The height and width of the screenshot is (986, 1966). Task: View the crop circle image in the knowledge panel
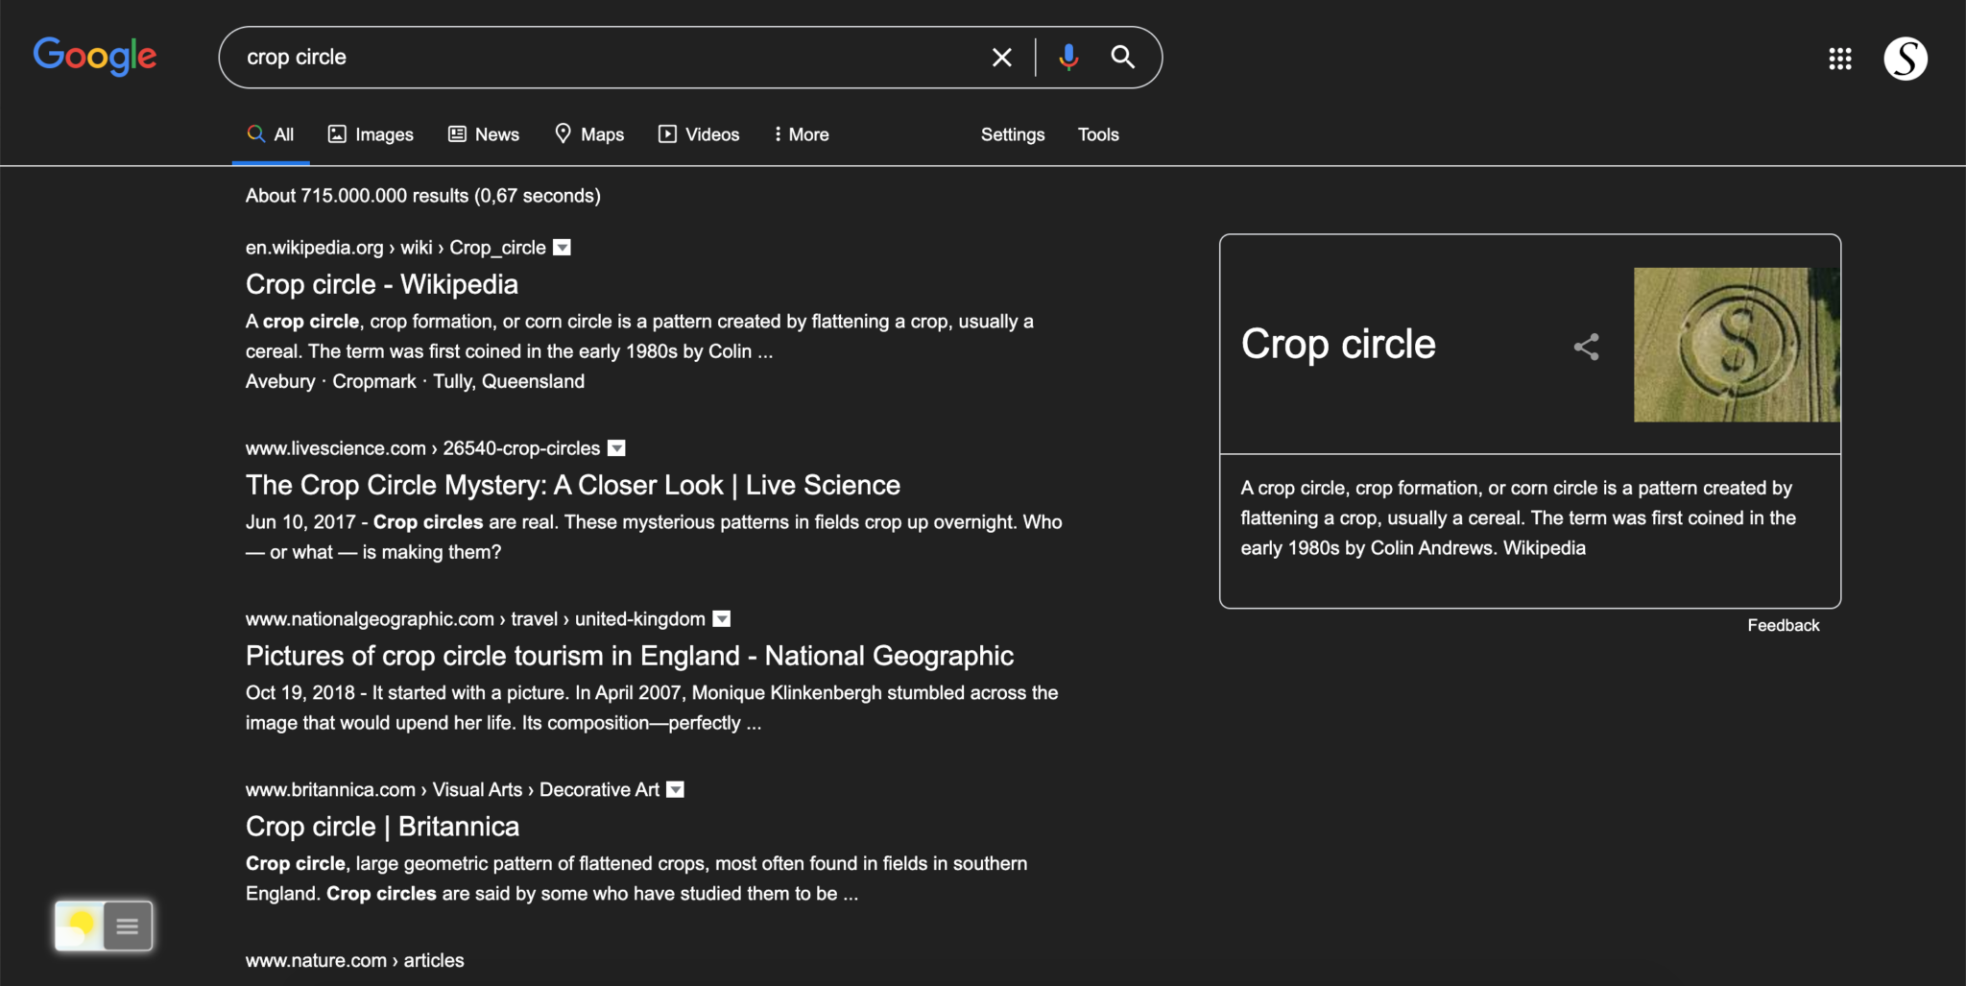(1737, 344)
